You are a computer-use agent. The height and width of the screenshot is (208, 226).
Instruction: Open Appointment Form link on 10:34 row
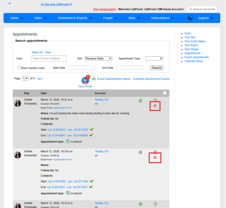pyautogui.click(x=62, y=159)
